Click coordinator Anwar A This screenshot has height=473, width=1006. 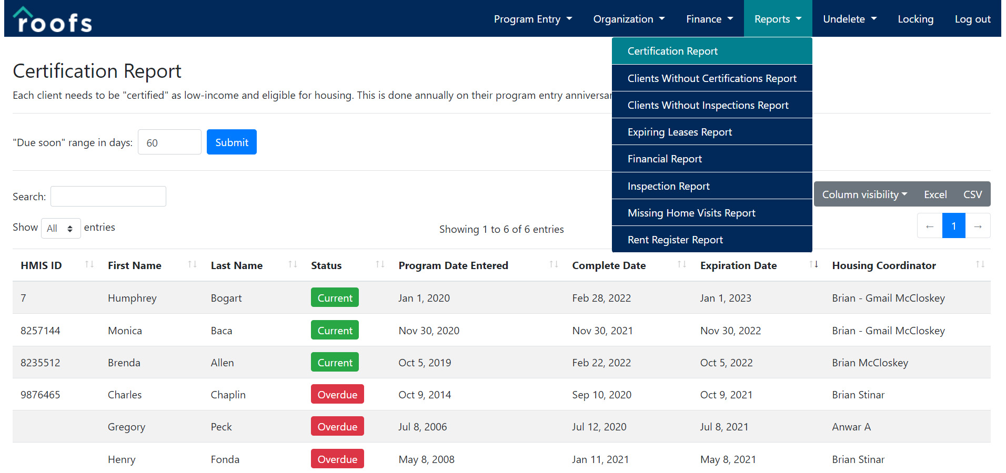[851, 427]
